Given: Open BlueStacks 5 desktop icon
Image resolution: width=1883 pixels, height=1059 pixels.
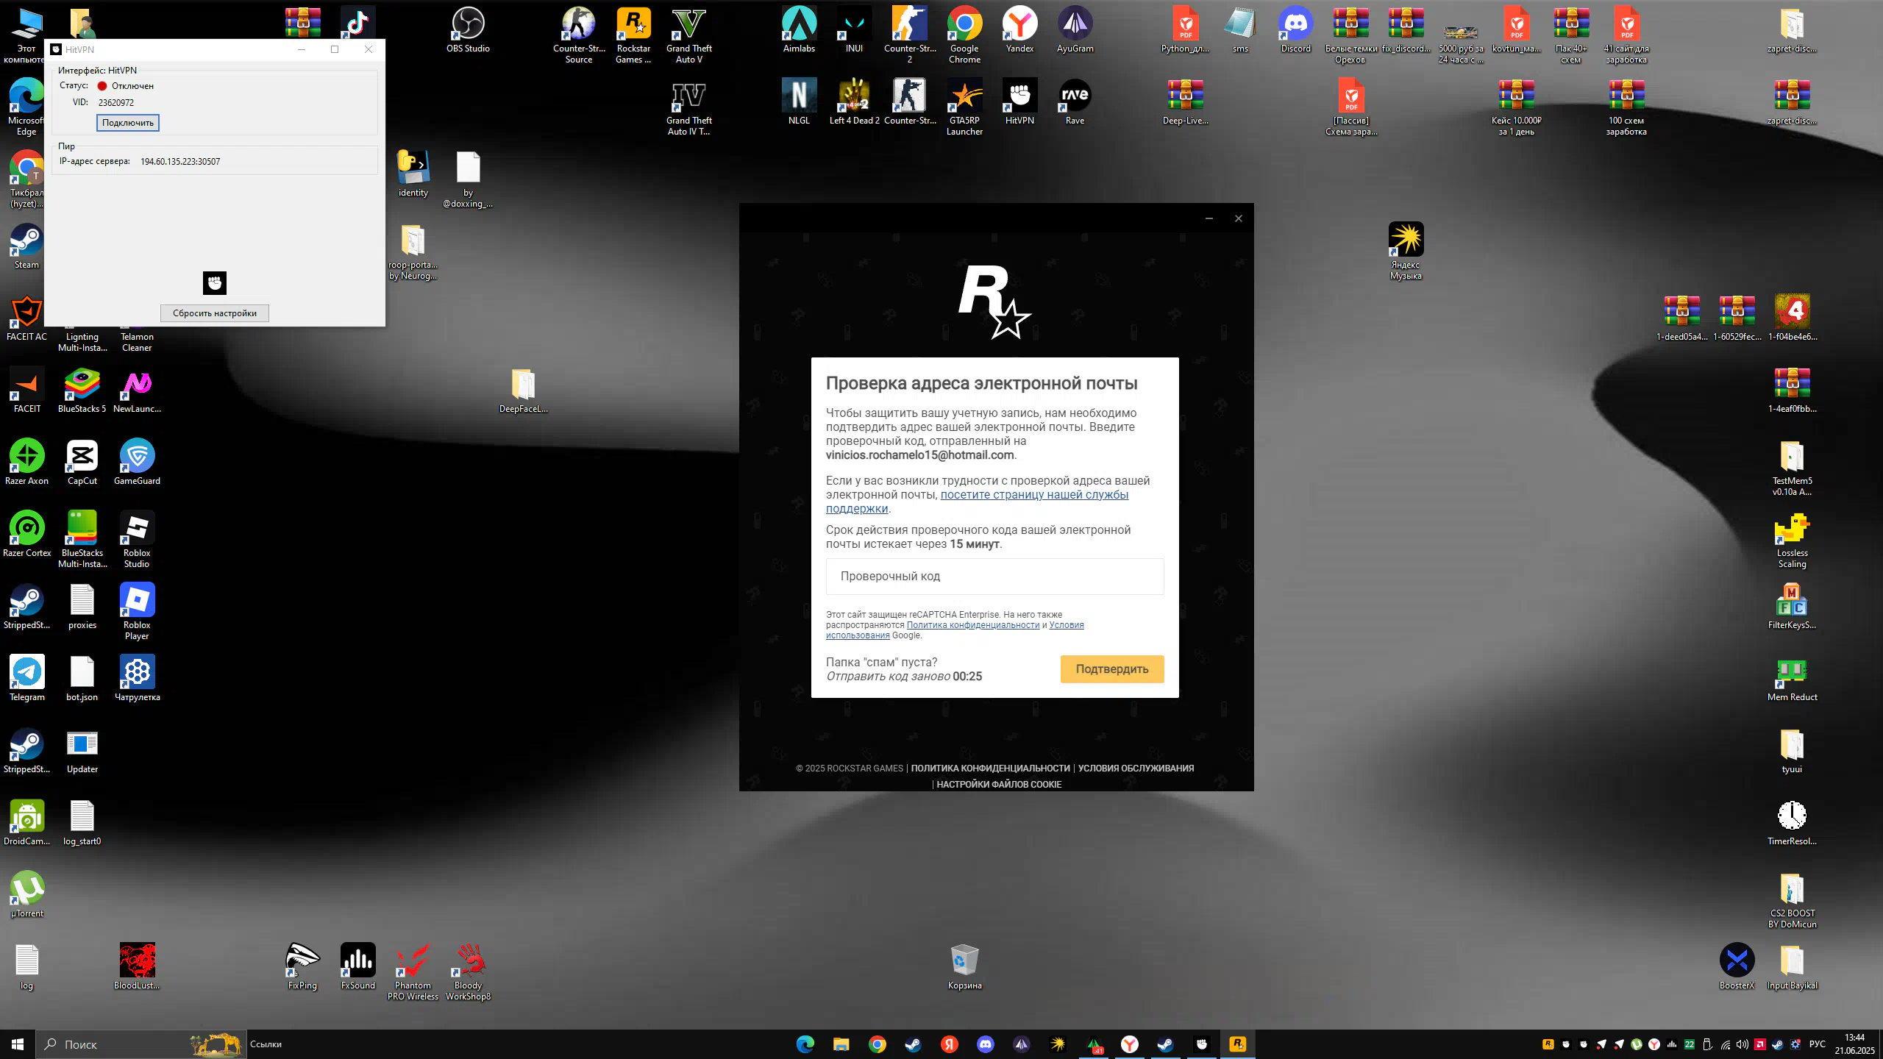Looking at the screenshot, I should point(82,391).
